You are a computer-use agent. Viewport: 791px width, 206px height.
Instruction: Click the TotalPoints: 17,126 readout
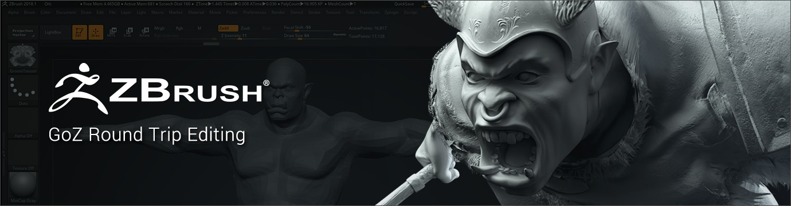[367, 36]
